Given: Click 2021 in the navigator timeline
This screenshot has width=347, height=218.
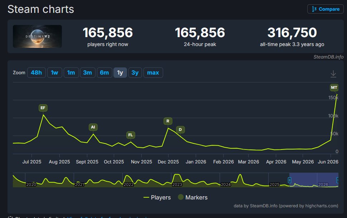Looking at the screenshot, I should tap(80, 184).
